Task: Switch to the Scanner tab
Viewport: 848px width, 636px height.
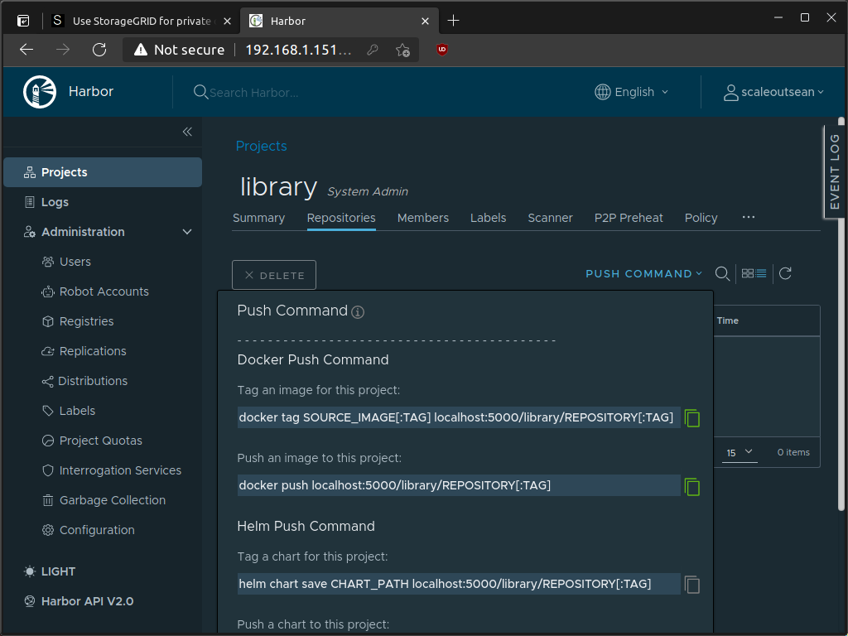Action: pyautogui.click(x=550, y=218)
